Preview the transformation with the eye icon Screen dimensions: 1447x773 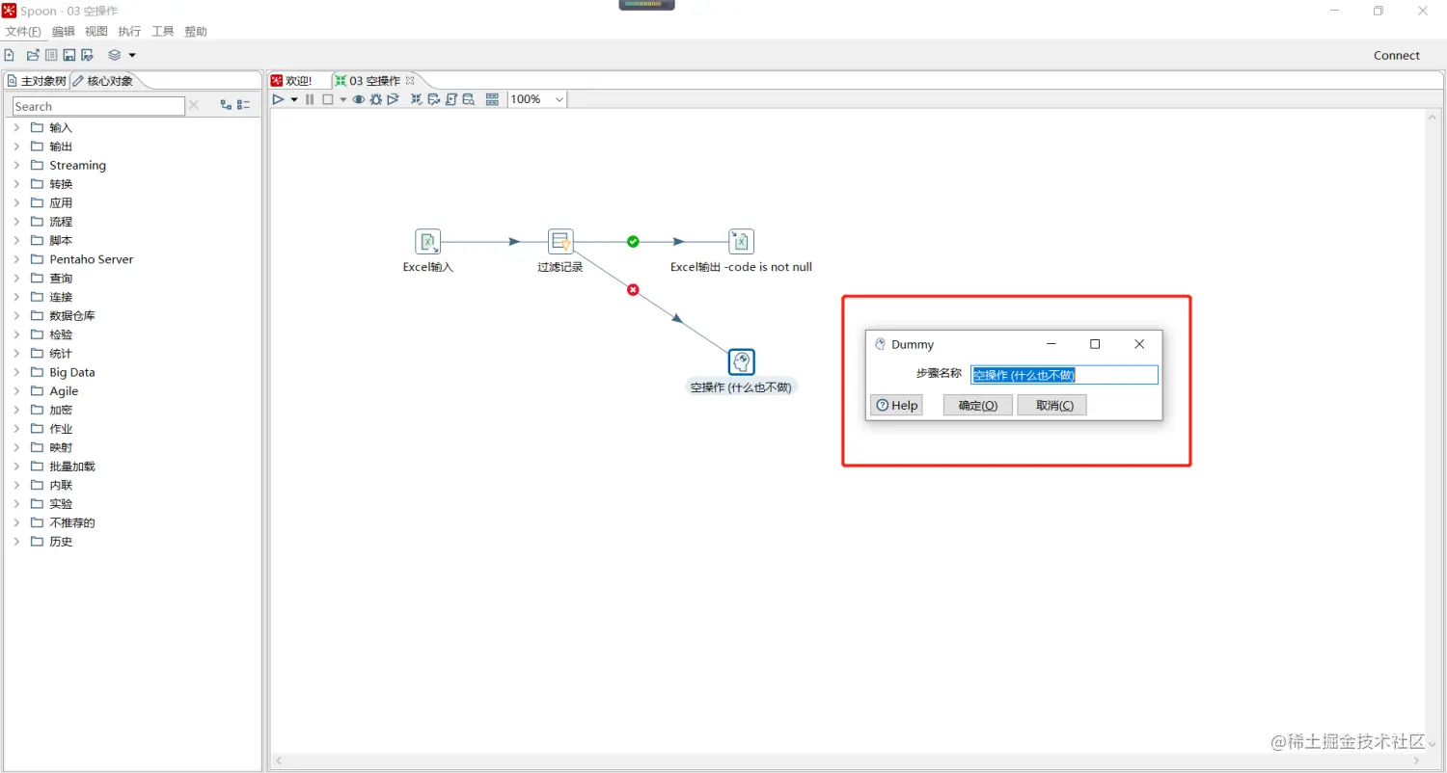click(x=359, y=99)
